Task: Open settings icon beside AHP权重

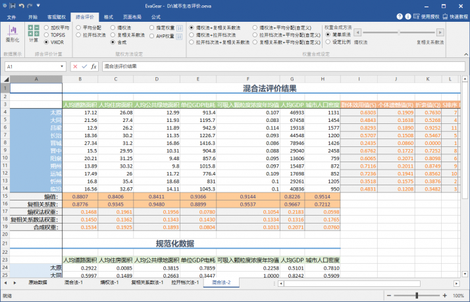Action: [x=180, y=37]
